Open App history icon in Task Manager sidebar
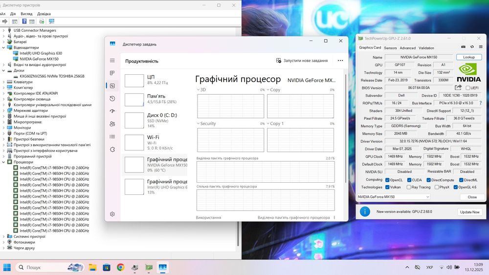The image size is (489, 275). tap(112, 98)
